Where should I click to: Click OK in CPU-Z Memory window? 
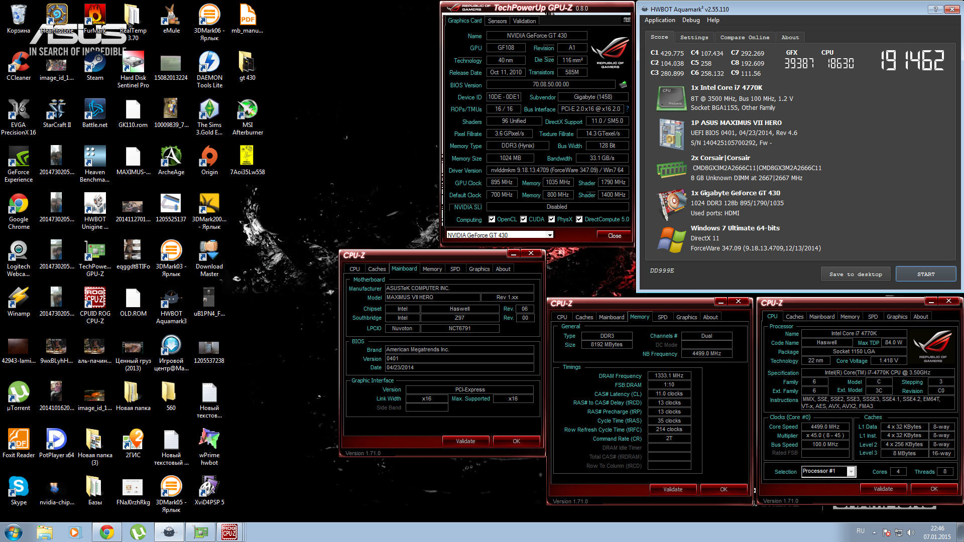point(724,489)
